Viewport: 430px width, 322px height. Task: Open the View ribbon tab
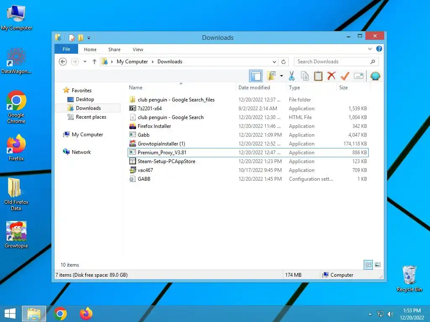click(138, 49)
